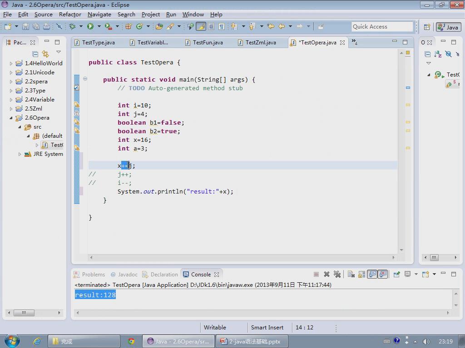Click Outline view horizontal scrollbar thumb
The width and height of the screenshot is (465, 348).
point(434,257)
